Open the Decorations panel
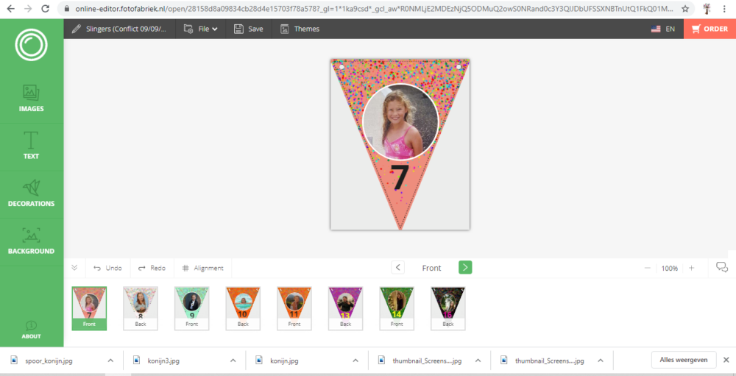The height and width of the screenshot is (376, 736). tap(31, 194)
